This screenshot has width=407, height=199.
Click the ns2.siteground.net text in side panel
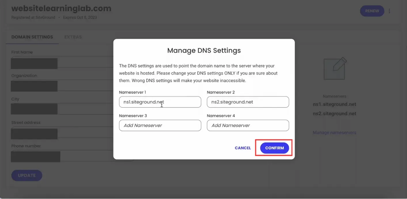tap(334, 113)
